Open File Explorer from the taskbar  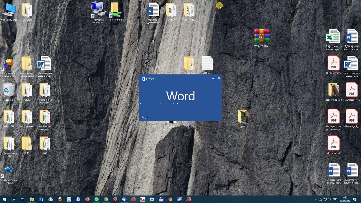(x=32, y=199)
